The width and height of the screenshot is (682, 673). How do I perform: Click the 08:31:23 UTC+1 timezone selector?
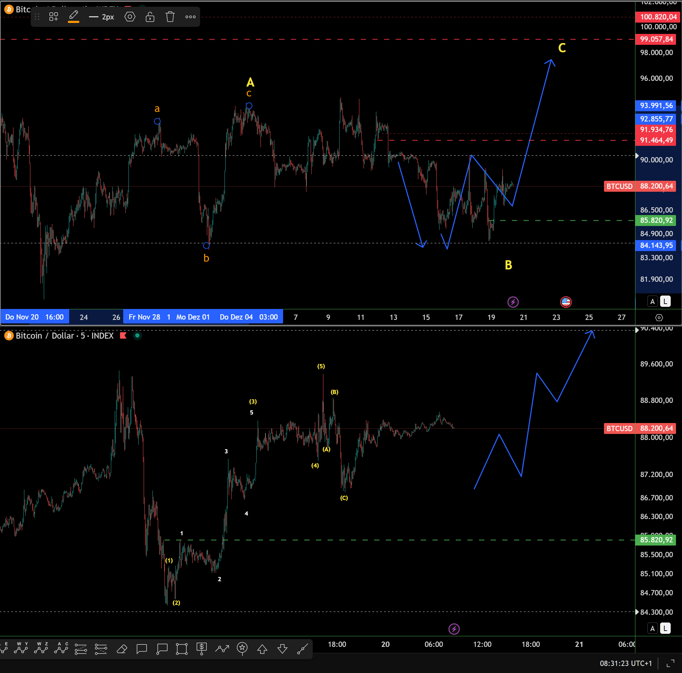(x=626, y=663)
